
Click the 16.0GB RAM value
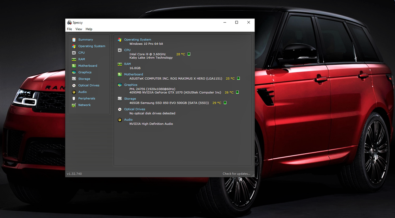point(135,68)
